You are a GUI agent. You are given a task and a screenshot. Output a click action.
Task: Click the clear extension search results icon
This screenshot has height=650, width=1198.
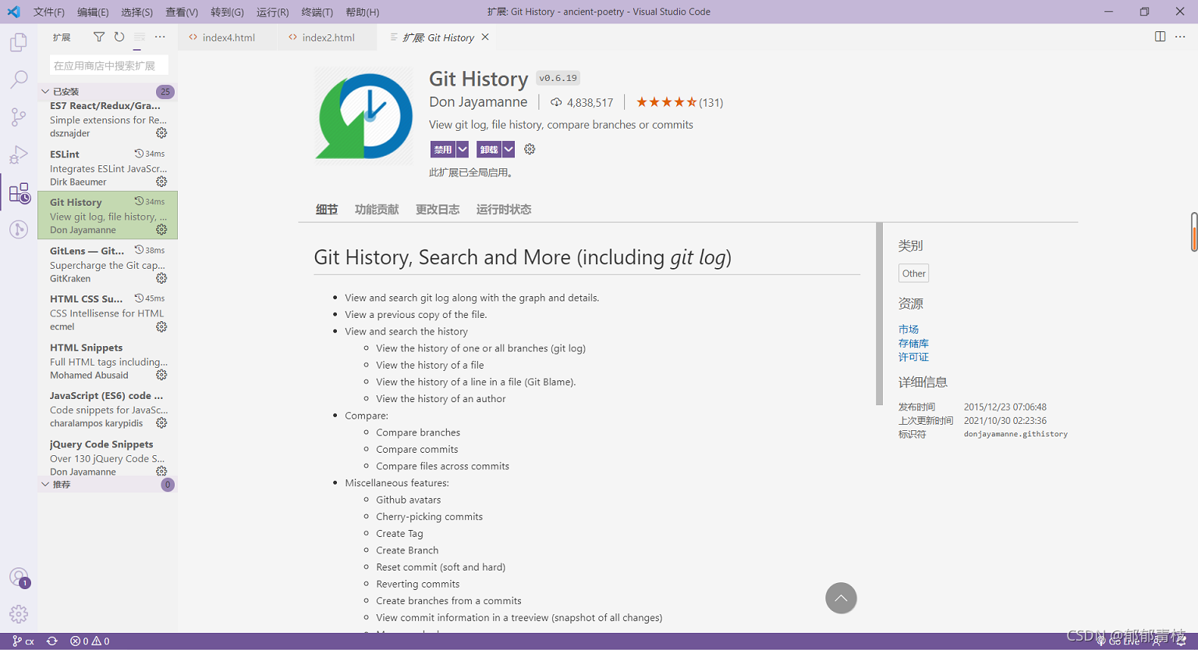pos(140,37)
